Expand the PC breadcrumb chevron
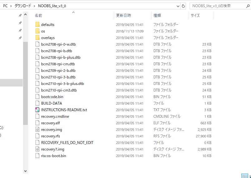Image resolution: width=251 pixels, height=178 pixels. pos(11,6)
